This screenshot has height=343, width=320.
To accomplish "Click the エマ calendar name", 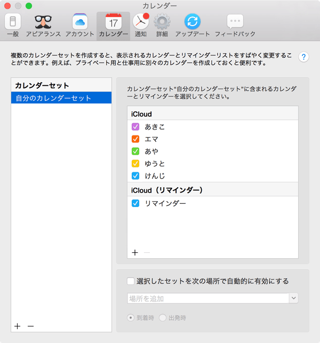I will 151,139.
